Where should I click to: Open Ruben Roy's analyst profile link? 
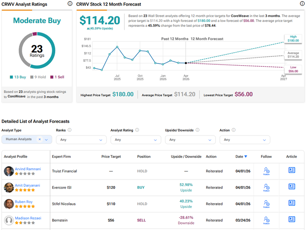(x=24, y=202)
